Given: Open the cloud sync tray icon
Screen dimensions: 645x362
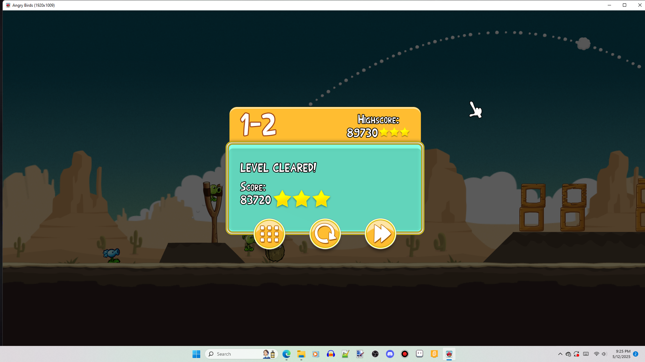Looking at the screenshot, I should point(568,354).
